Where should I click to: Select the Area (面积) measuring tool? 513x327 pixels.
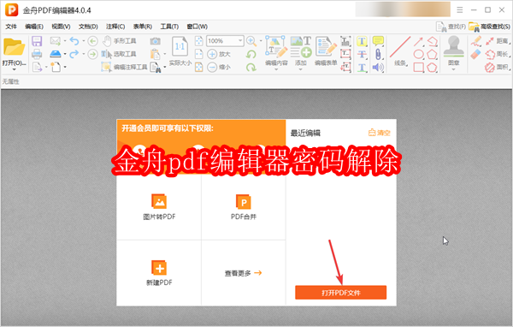point(497,67)
